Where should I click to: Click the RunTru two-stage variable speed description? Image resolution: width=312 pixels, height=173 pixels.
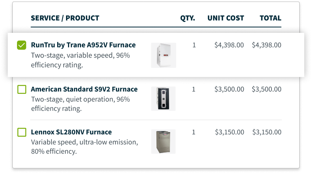pos(80,60)
